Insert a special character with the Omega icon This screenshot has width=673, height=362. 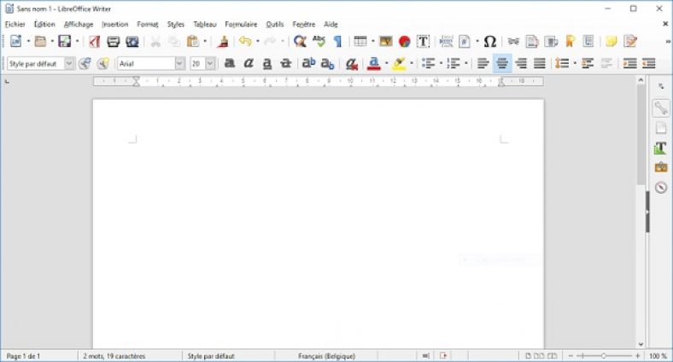point(489,41)
